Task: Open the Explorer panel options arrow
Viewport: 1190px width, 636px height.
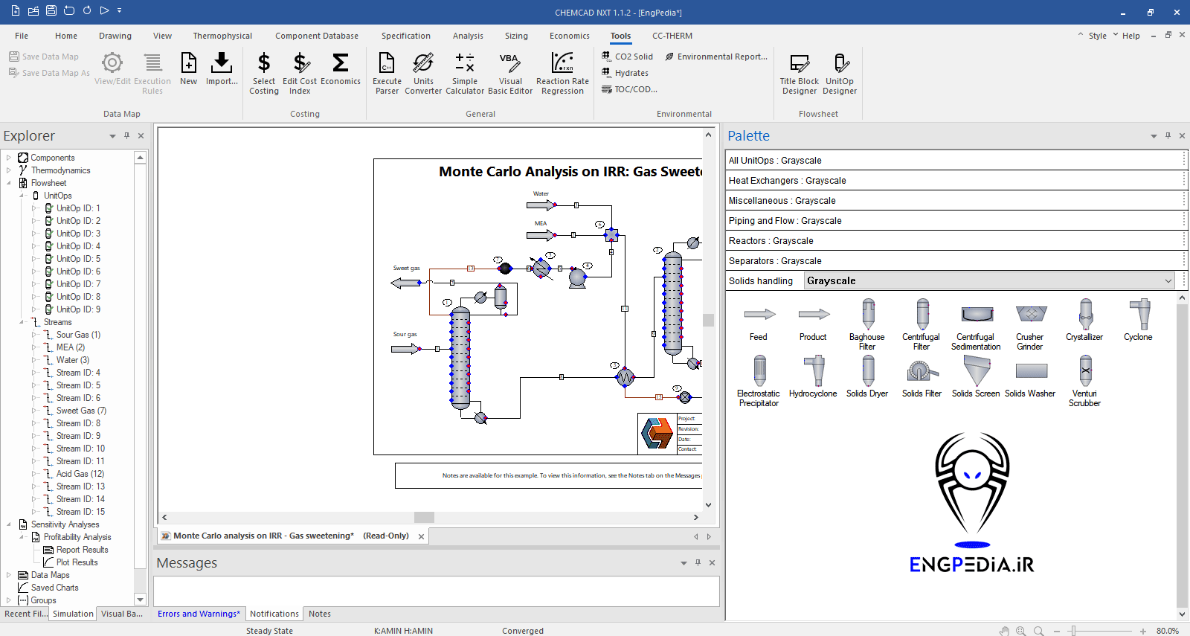Action: (112, 136)
